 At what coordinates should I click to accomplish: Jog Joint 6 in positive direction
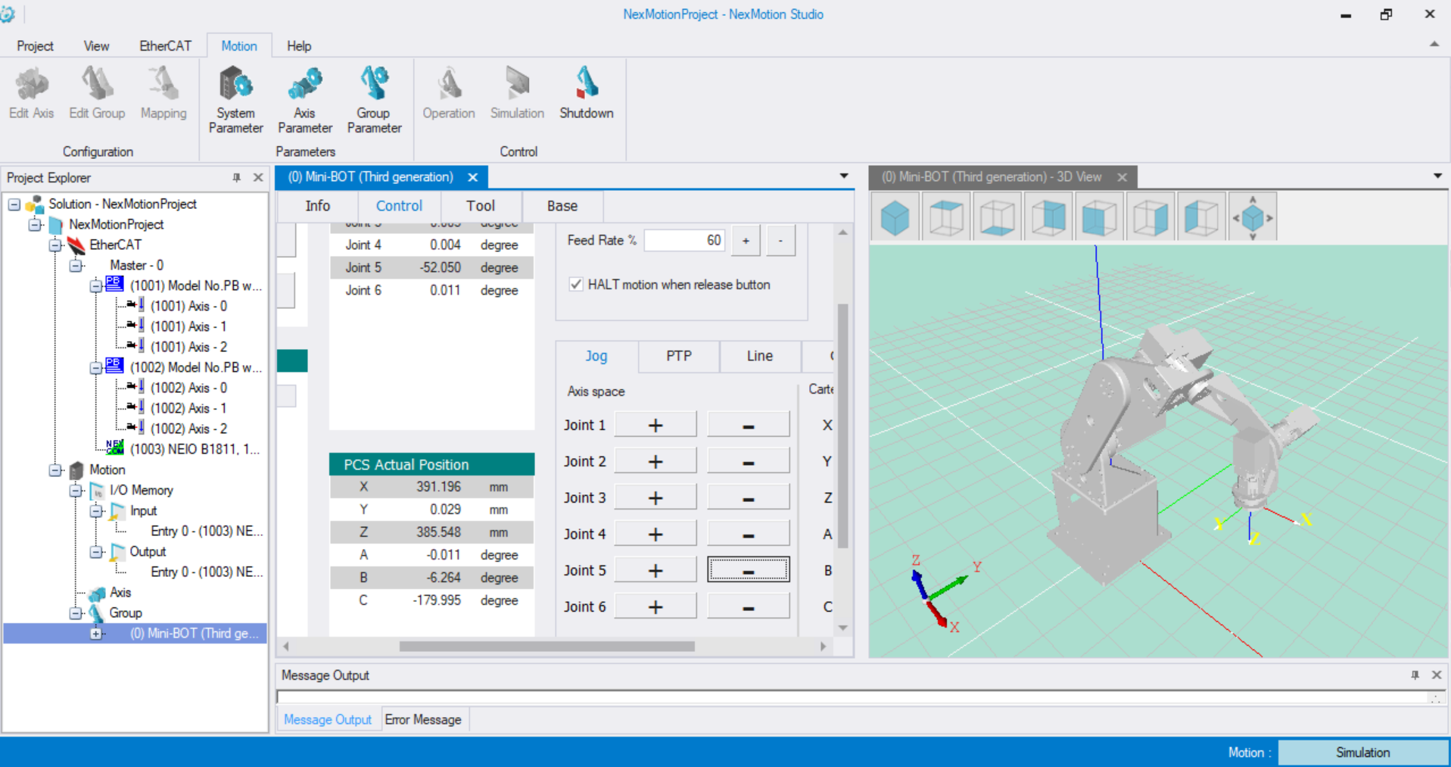pyautogui.click(x=655, y=606)
